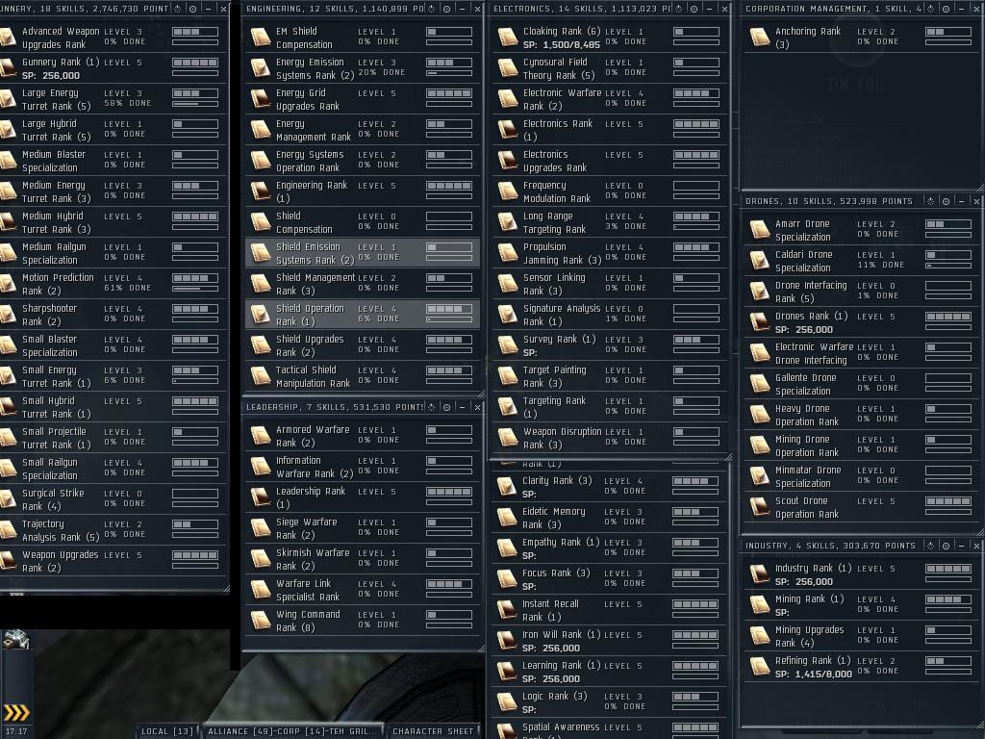
Task: Switch to the Local [13] chat tab
Action: coord(167,731)
